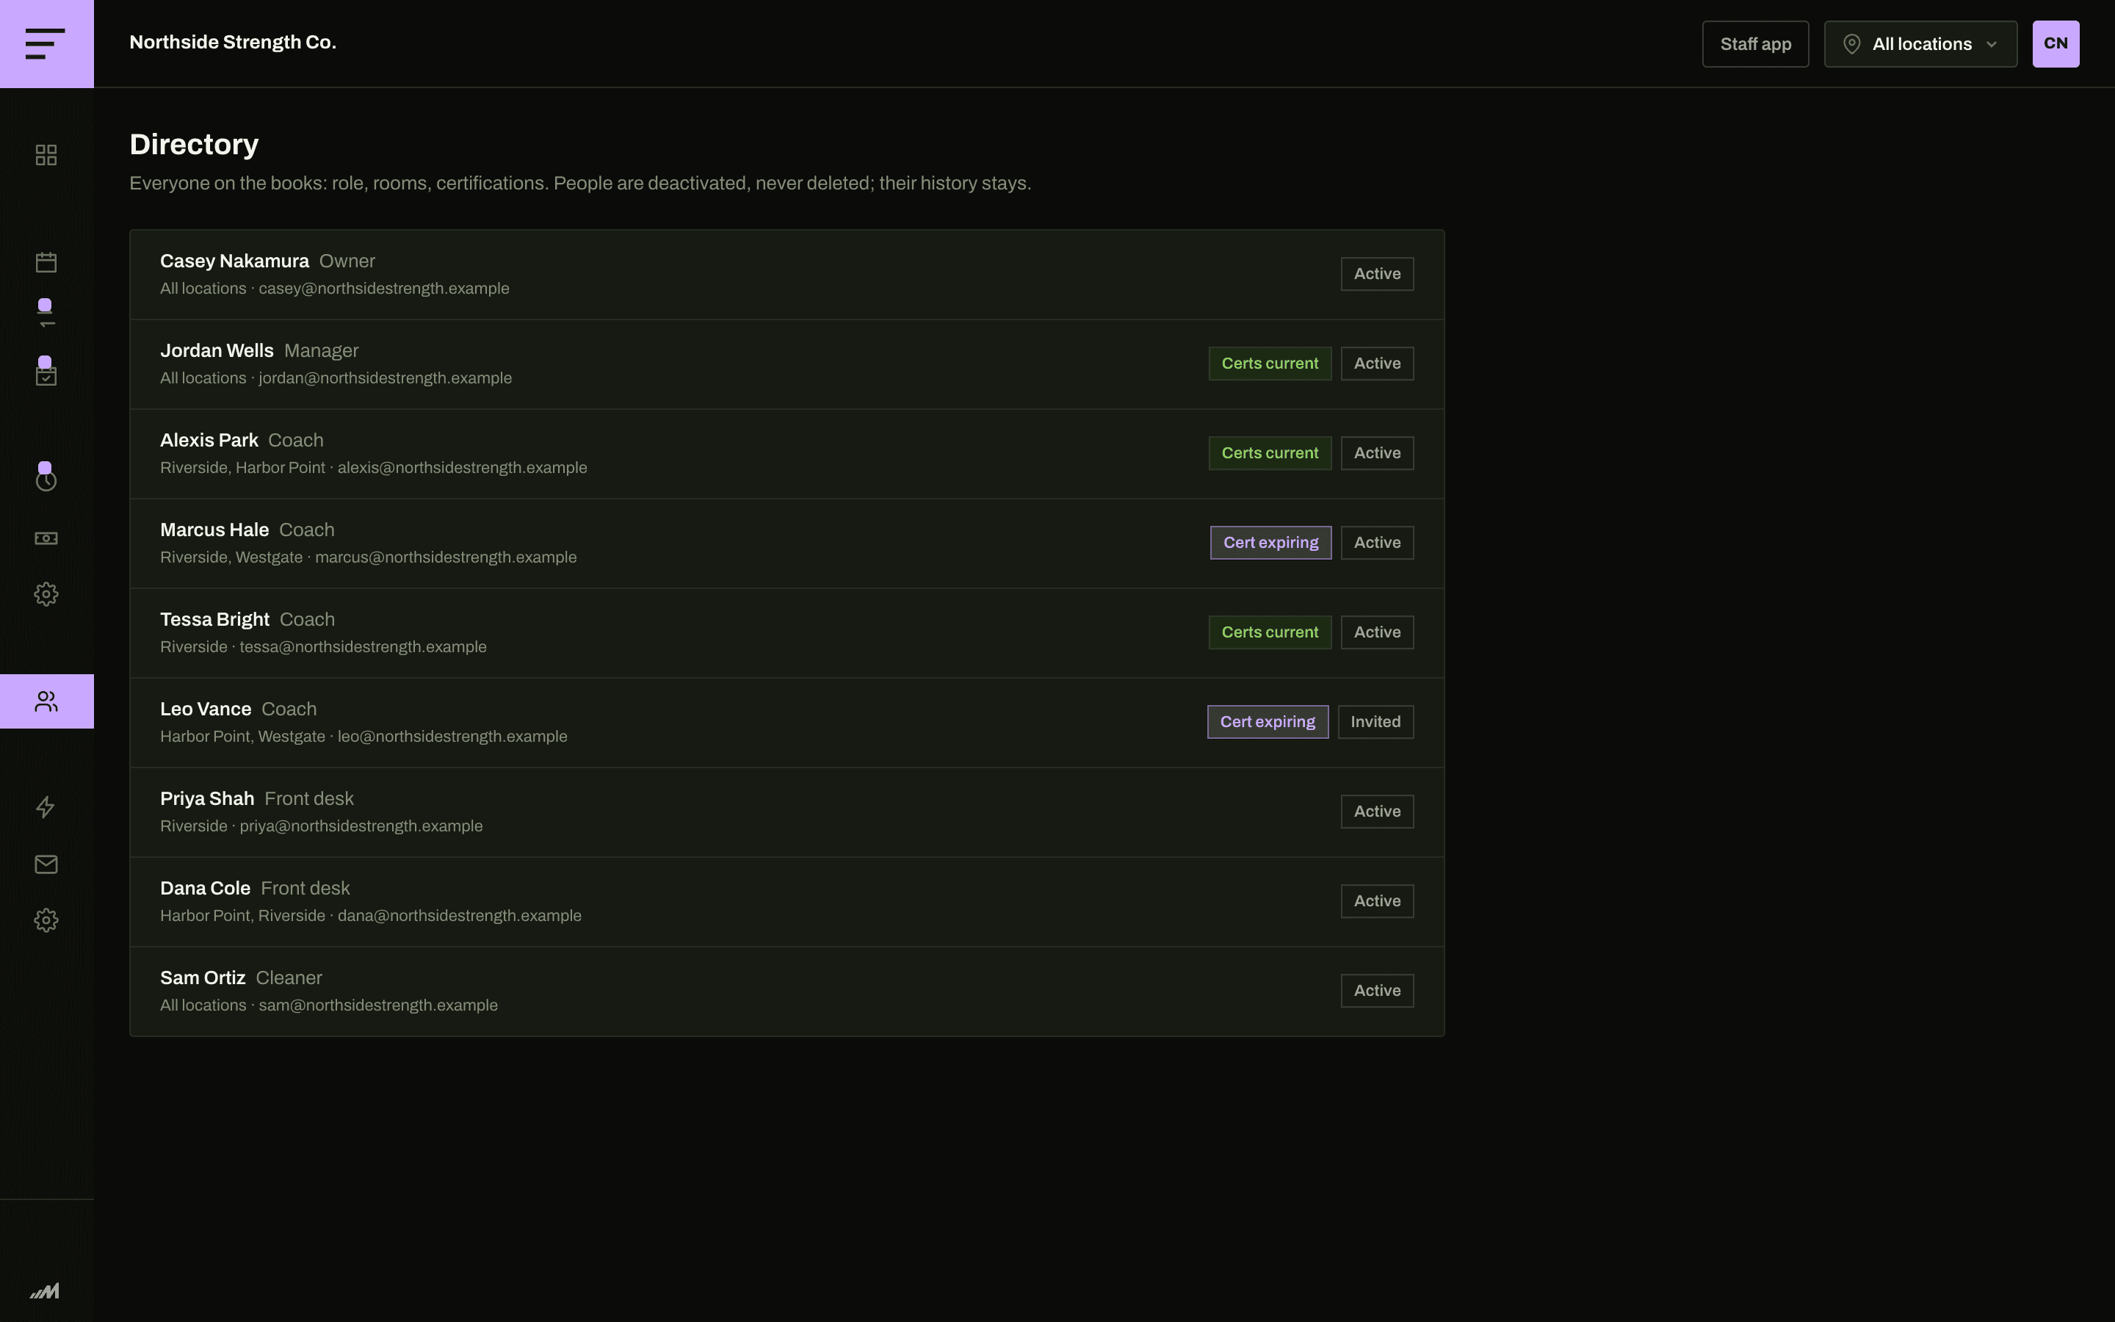Click Leo Vance's Cert expiring badge
This screenshot has width=2115, height=1322.
1268,722
